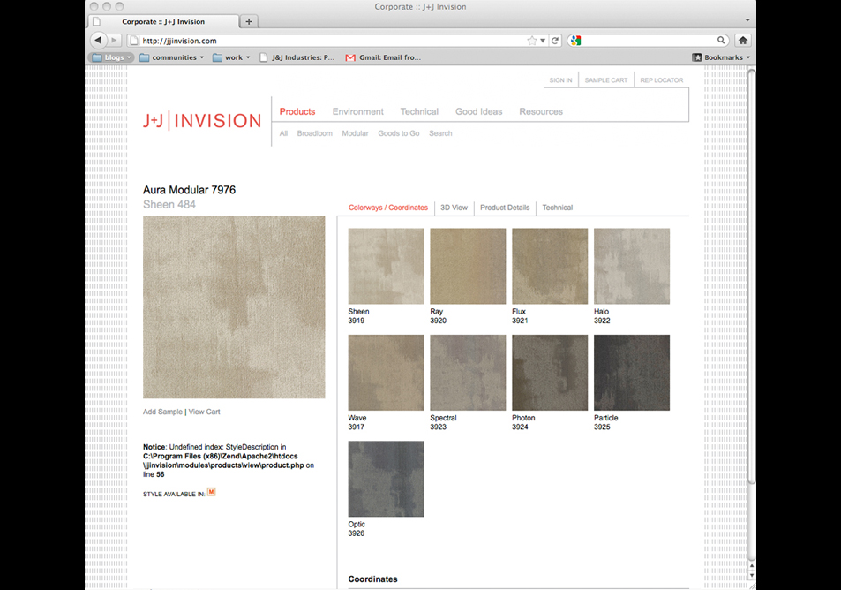
Task: Choose the Halo 3922 colorway swatch
Action: pyautogui.click(x=632, y=267)
